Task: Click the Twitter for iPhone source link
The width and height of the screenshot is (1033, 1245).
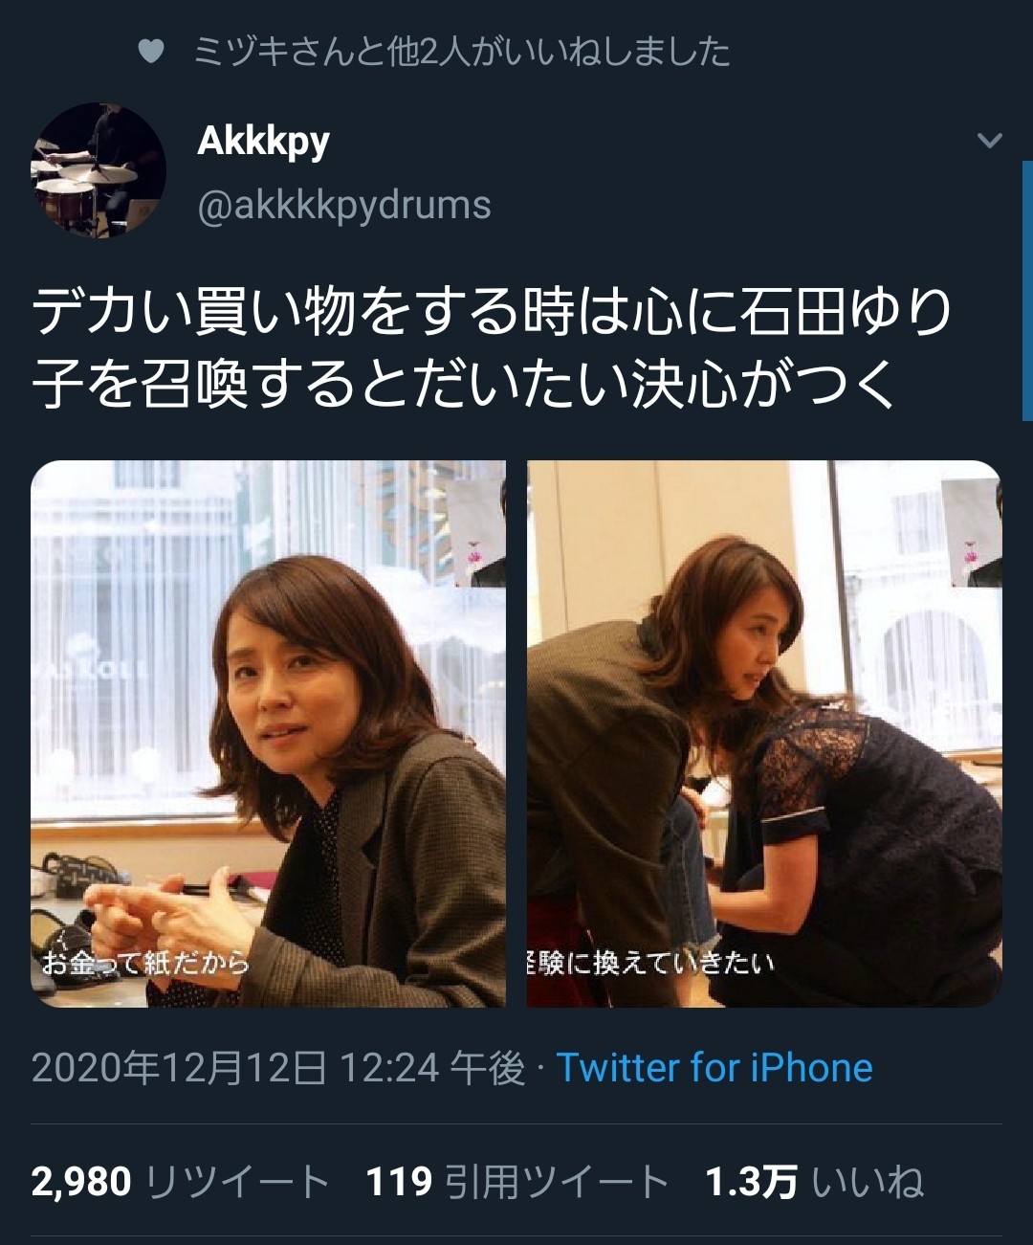Action: click(714, 1067)
